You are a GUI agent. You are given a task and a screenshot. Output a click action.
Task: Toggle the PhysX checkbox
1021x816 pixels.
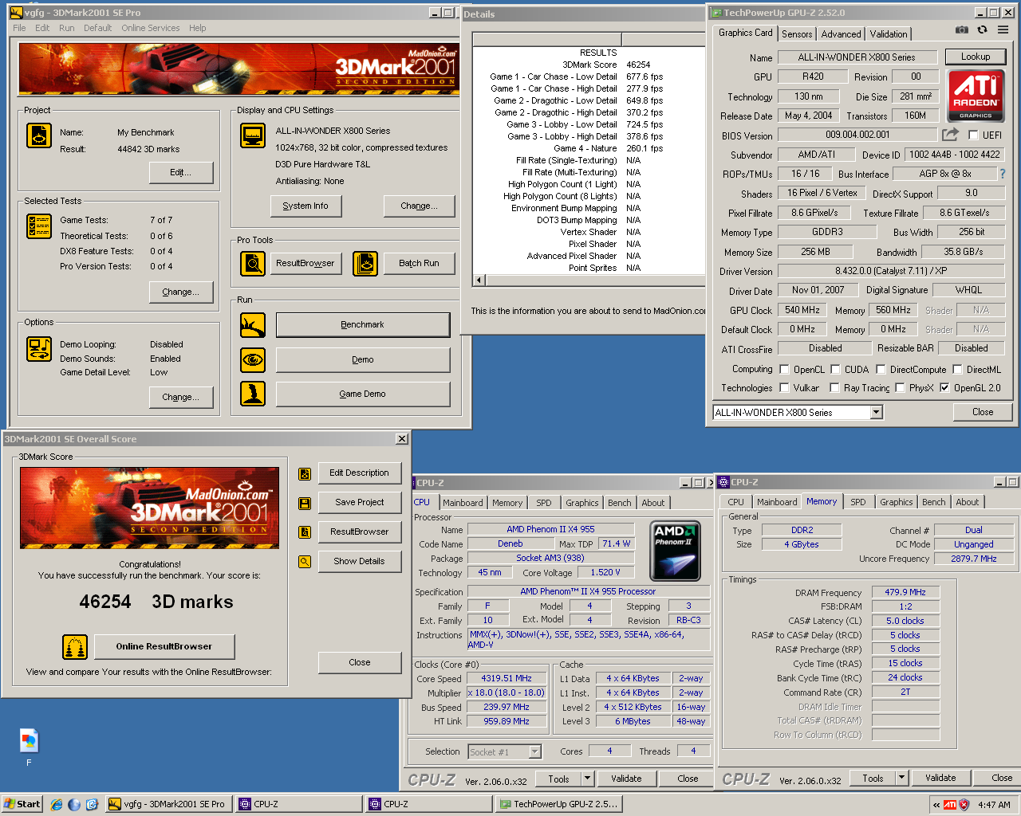pos(900,388)
